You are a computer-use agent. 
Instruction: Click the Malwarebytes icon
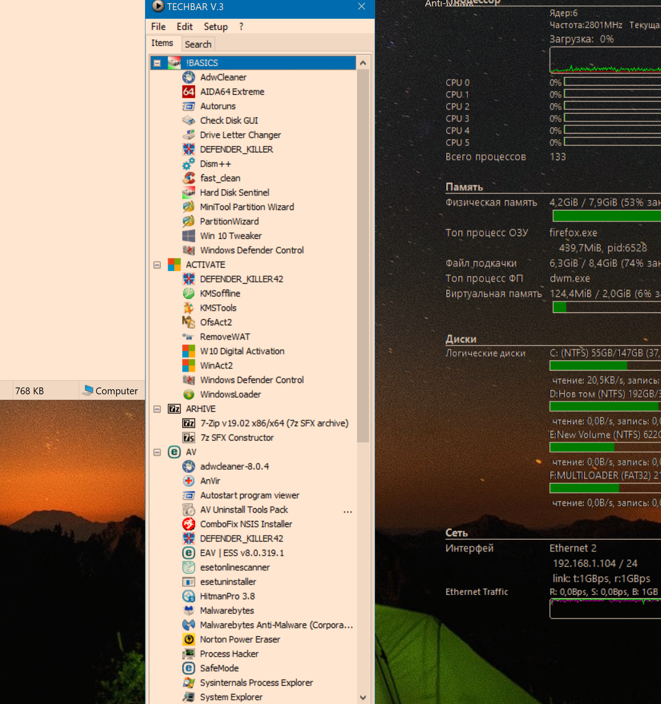pyautogui.click(x=188, y=610)
